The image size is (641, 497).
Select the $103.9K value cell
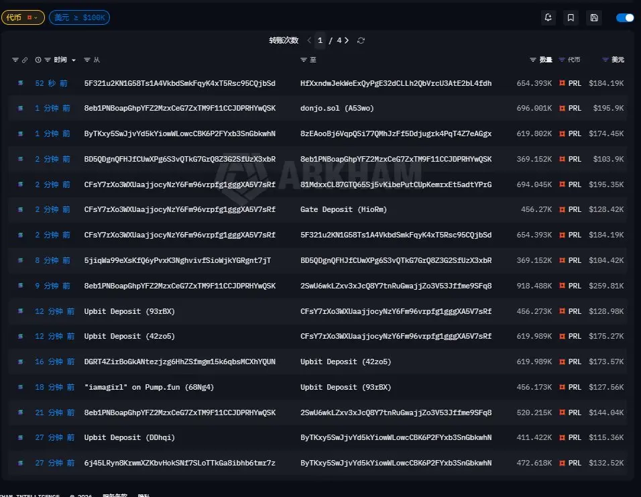608,159
